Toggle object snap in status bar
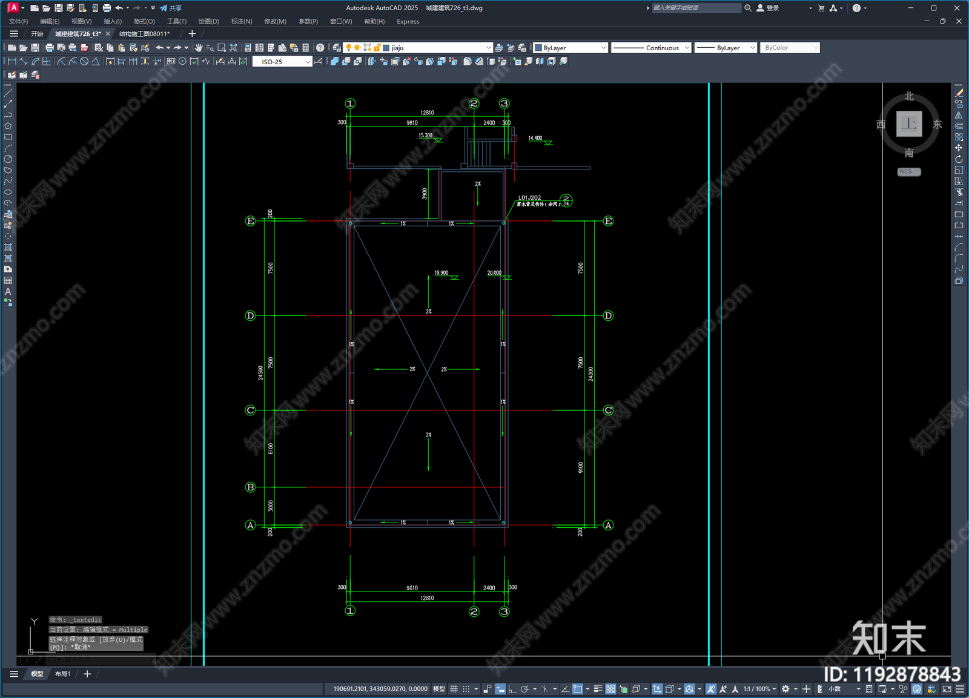The image size is (969, 698). tap(578, 689)
